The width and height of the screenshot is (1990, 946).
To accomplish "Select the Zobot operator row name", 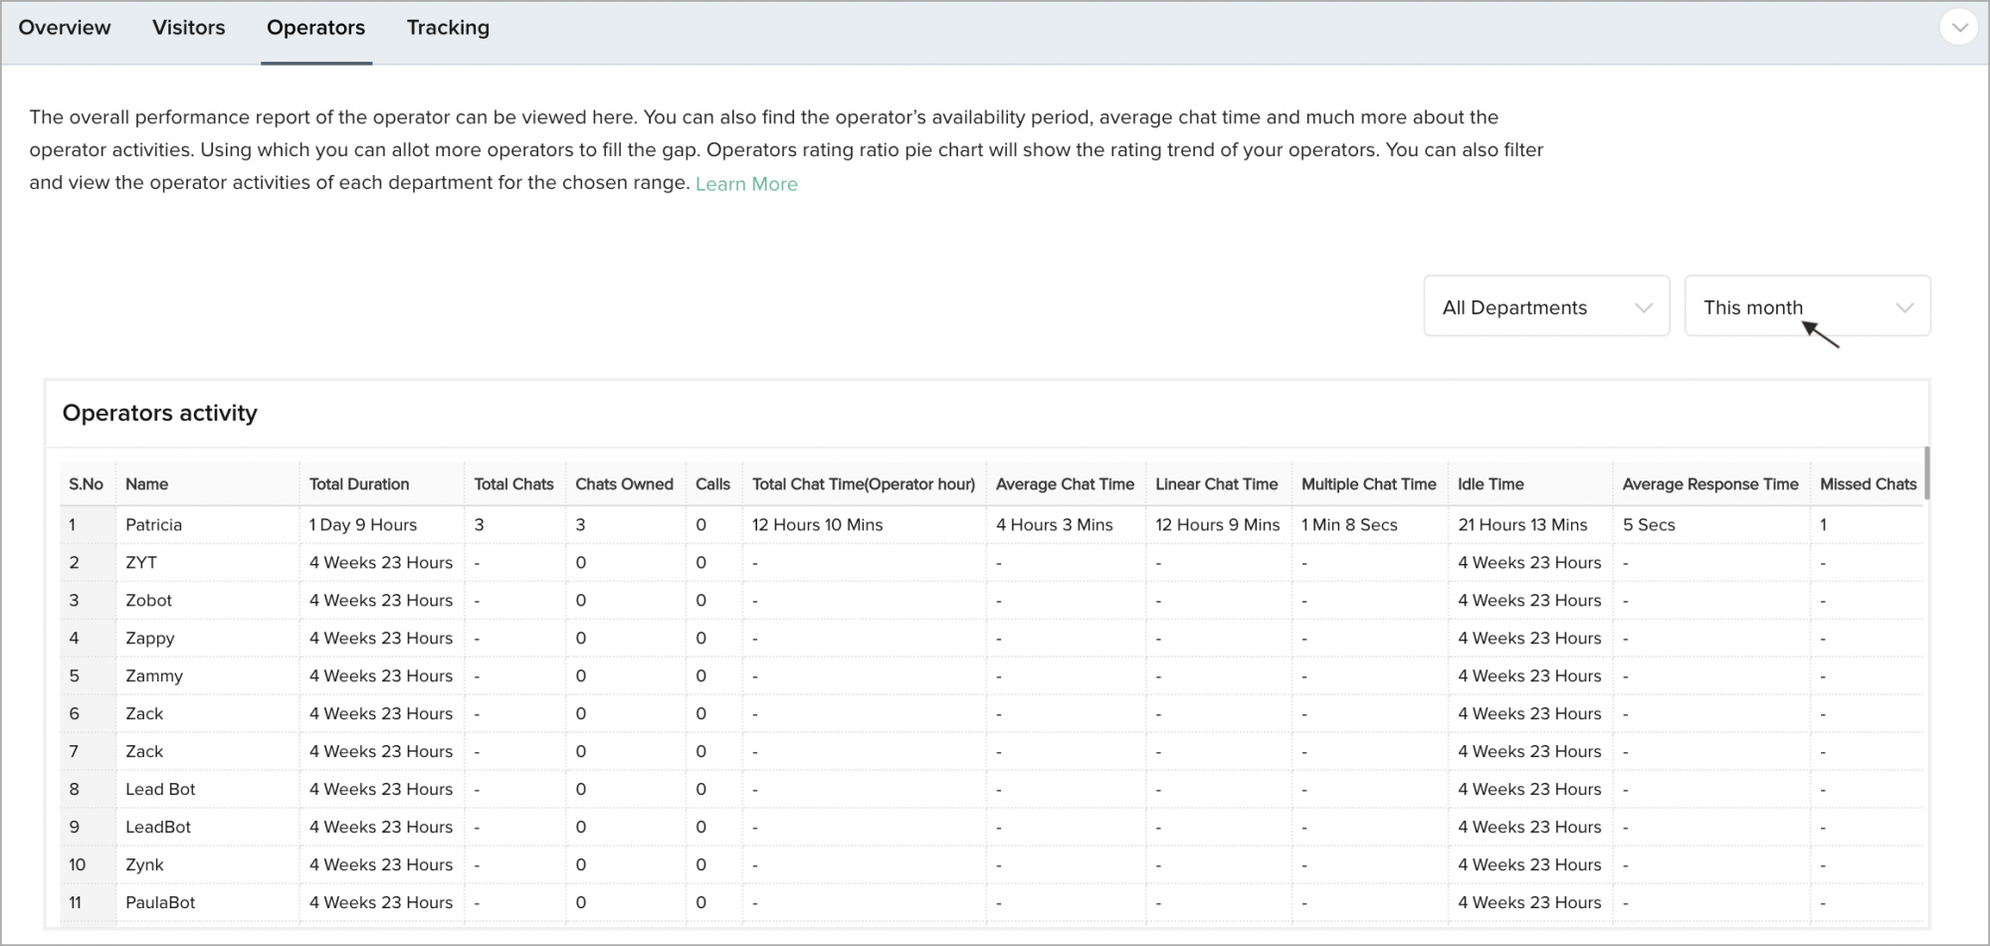I will coord(149,601).
